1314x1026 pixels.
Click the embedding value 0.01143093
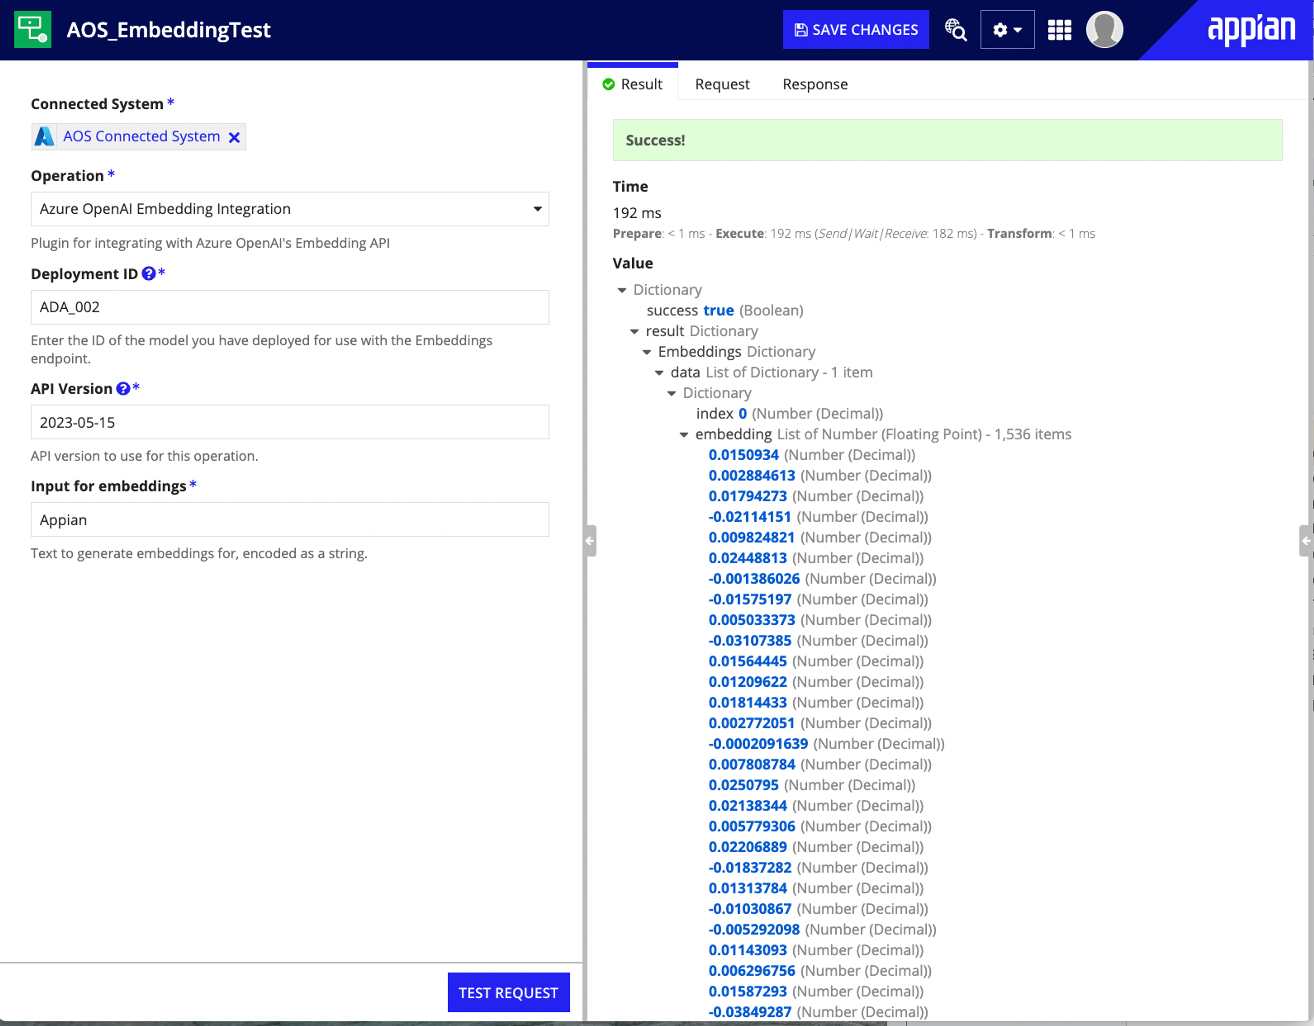click(x=747, y=950)
